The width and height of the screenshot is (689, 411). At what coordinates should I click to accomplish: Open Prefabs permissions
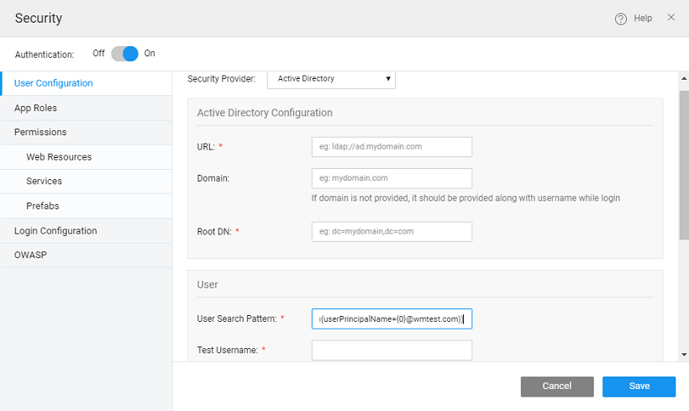point(43,206)
